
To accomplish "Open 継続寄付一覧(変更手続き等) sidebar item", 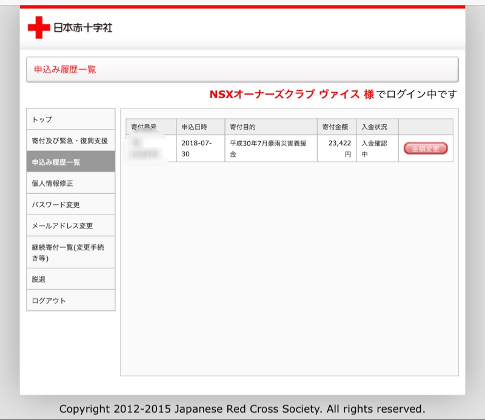I will tap(71, 252).
